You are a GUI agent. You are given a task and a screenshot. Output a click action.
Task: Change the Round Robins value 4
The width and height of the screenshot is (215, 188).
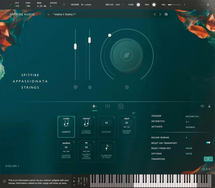186,138
